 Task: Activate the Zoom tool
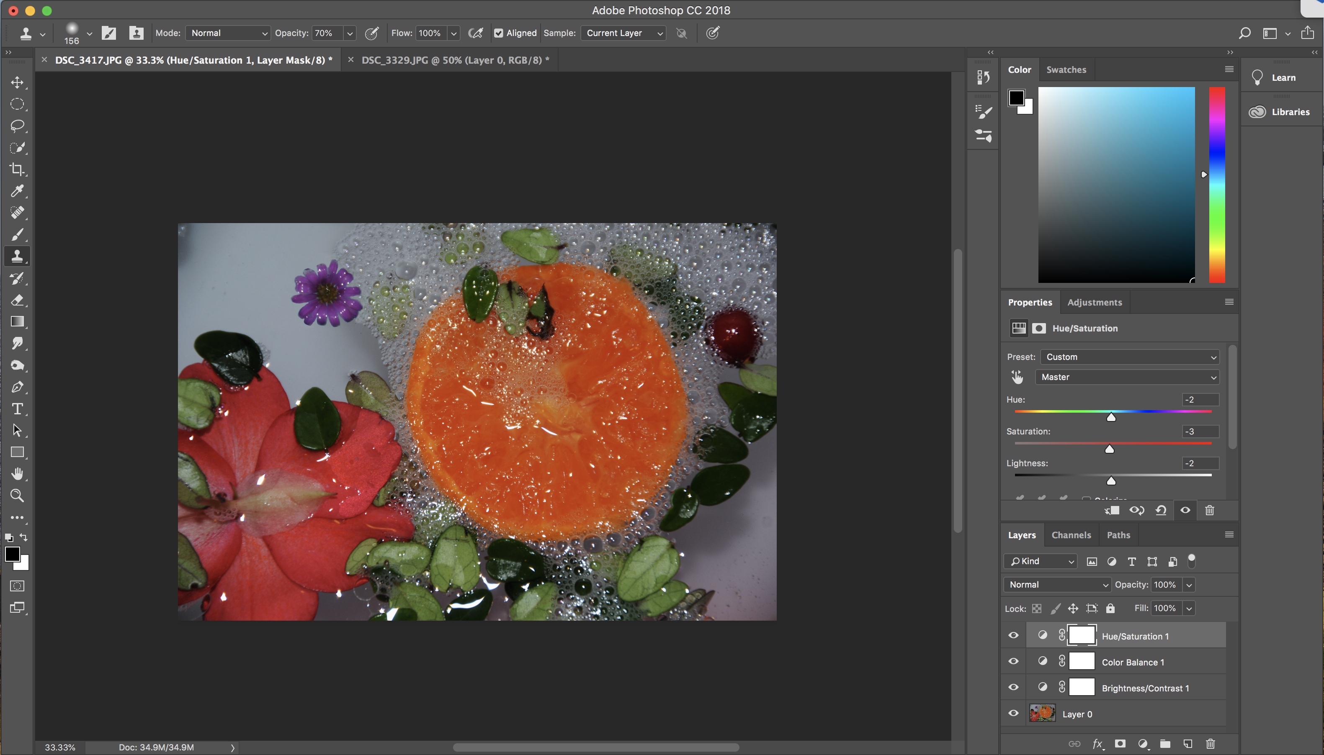pyautogui.click(x=17, y=496)
